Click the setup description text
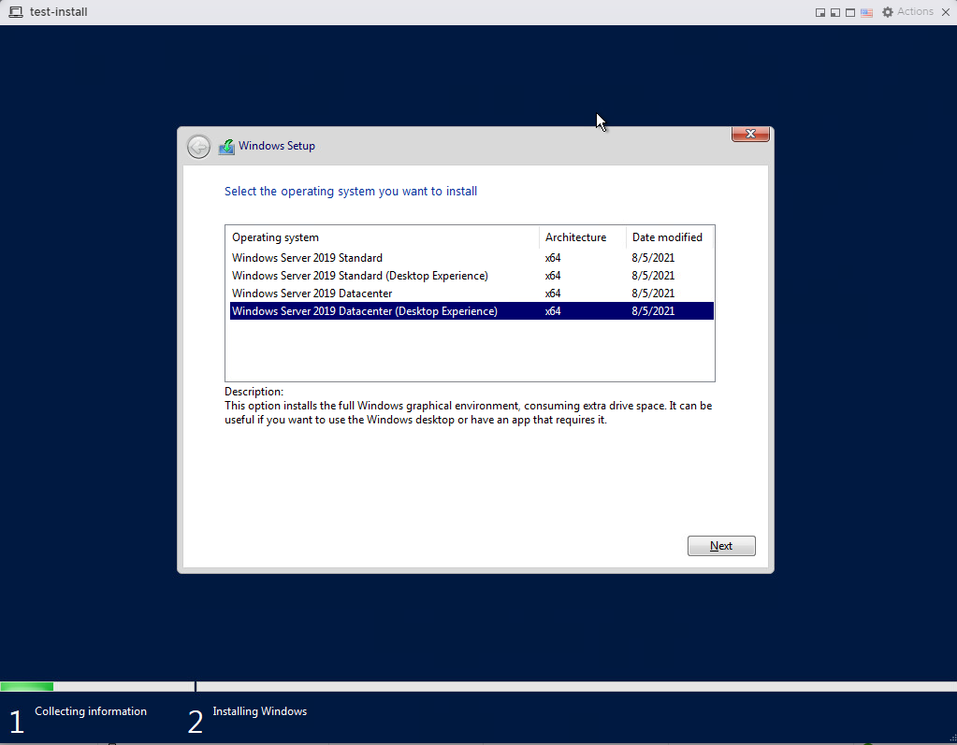Viewport: 957px width, 745px height. (x=468, y=413)
